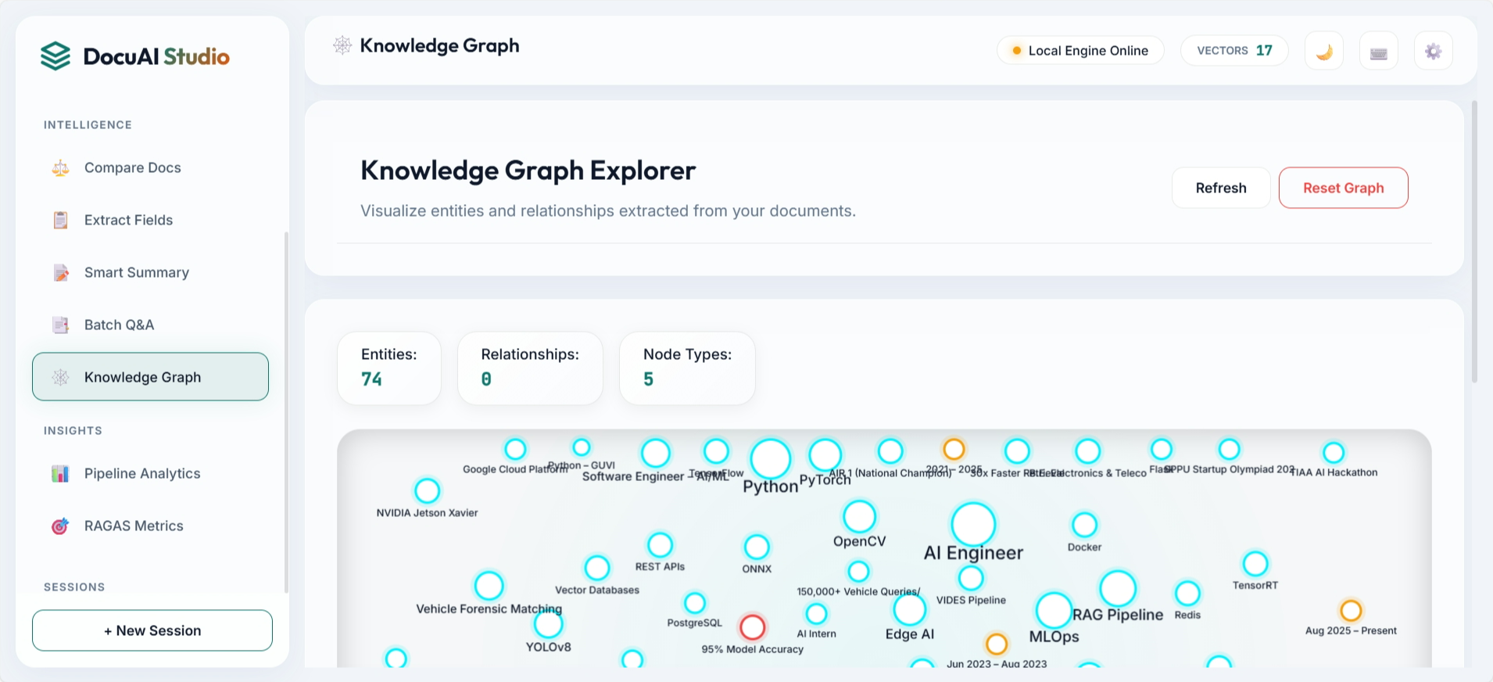Select the 150,000+ Vehicle Queries node
1493x682 pixels.
coord(858,572)
